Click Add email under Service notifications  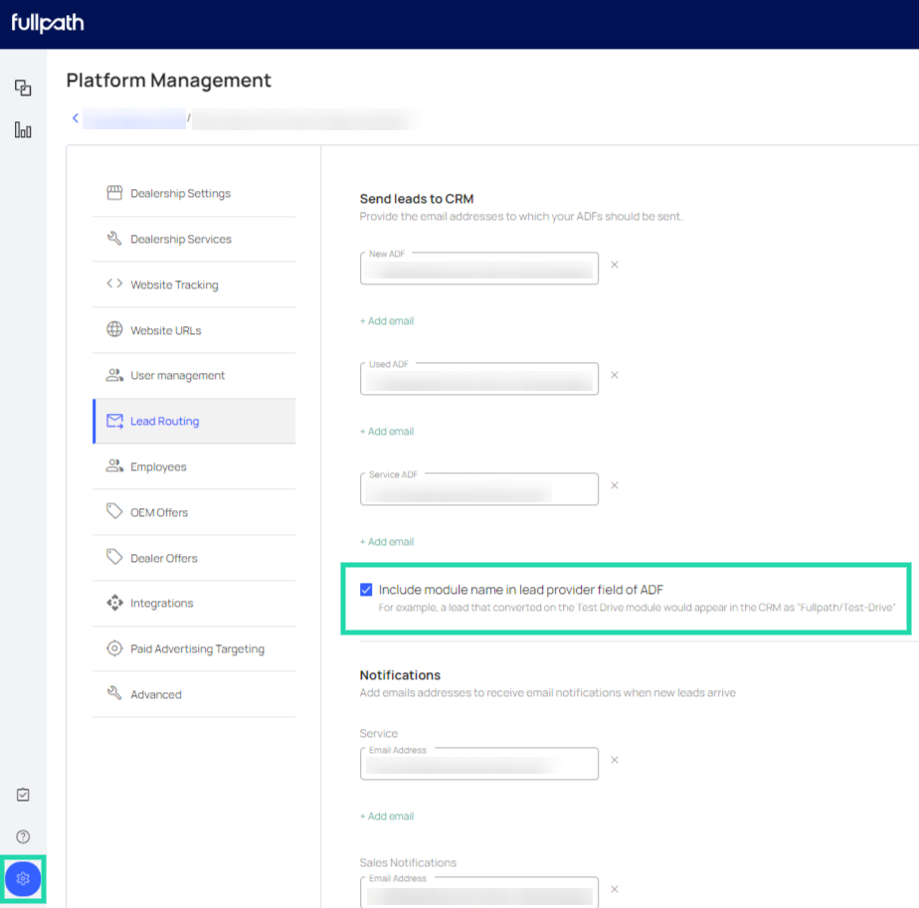[x=387, y=817]
